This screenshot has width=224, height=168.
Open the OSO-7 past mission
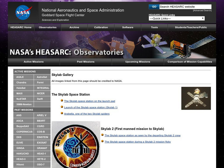tap(42, 164)
